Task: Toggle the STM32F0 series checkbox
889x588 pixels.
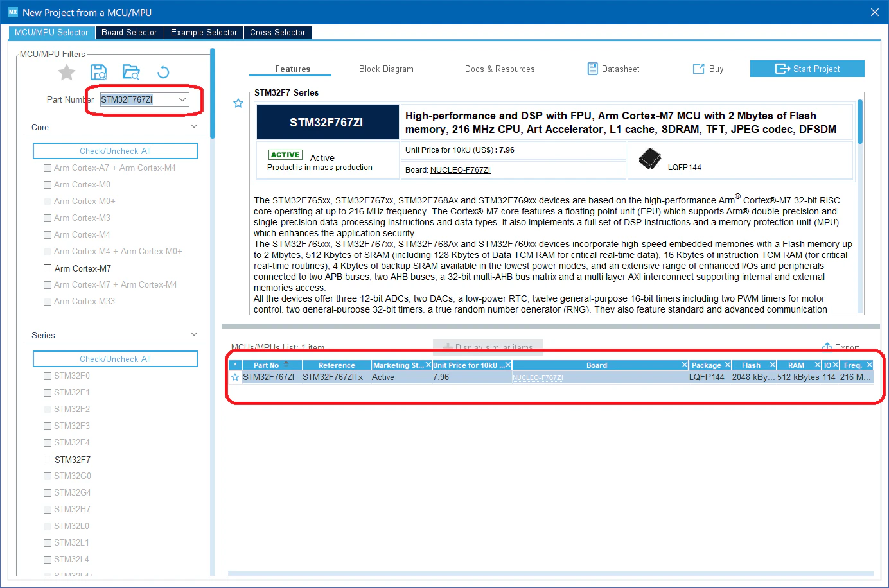Action: tap(48, 376)
